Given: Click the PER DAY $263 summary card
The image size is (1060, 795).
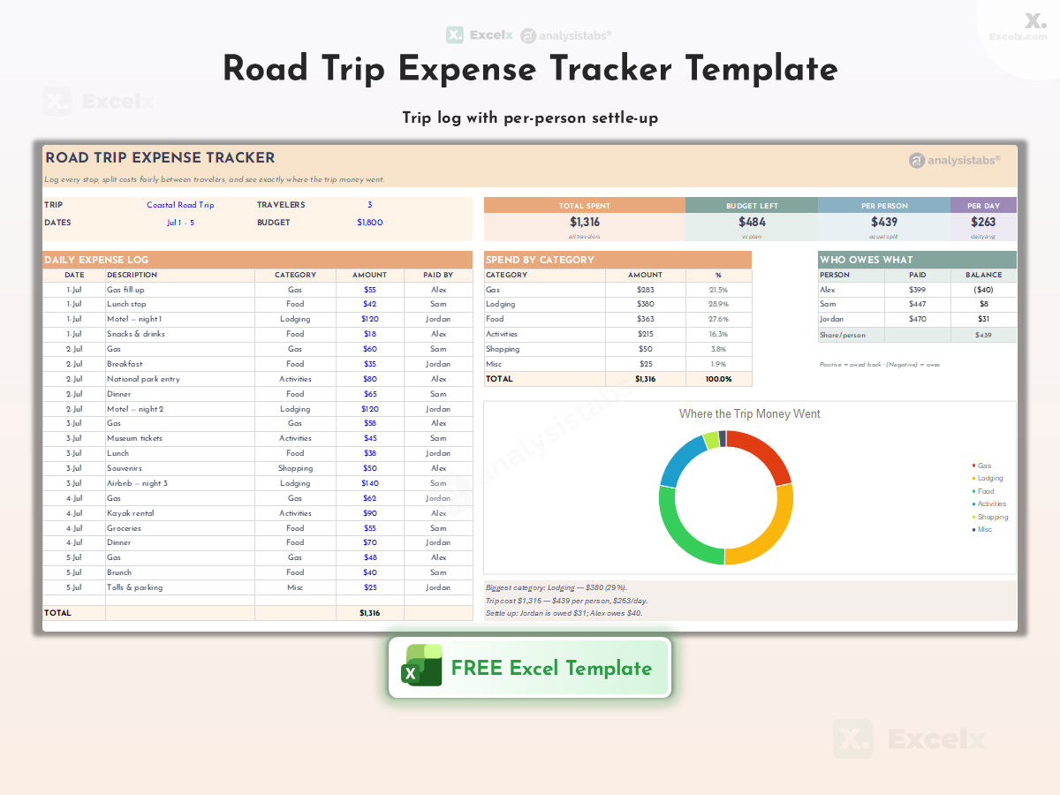Looking at the screenshot, I should pyautogui.click(x=983, y=219).
